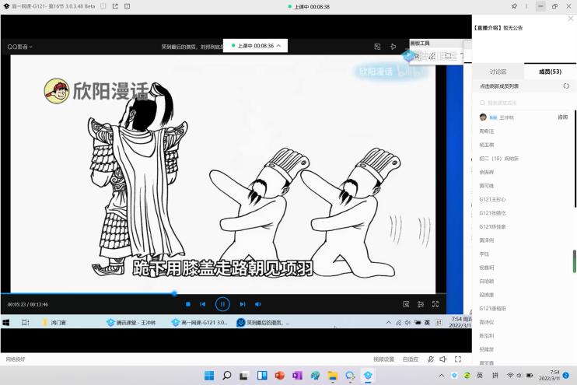Collapse the 上课中 timer panel chevron
Screen dimensions: 577x385
278,46
